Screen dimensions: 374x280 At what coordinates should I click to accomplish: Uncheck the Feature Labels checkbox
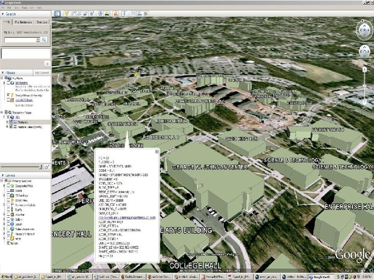(x=11, y=127)
